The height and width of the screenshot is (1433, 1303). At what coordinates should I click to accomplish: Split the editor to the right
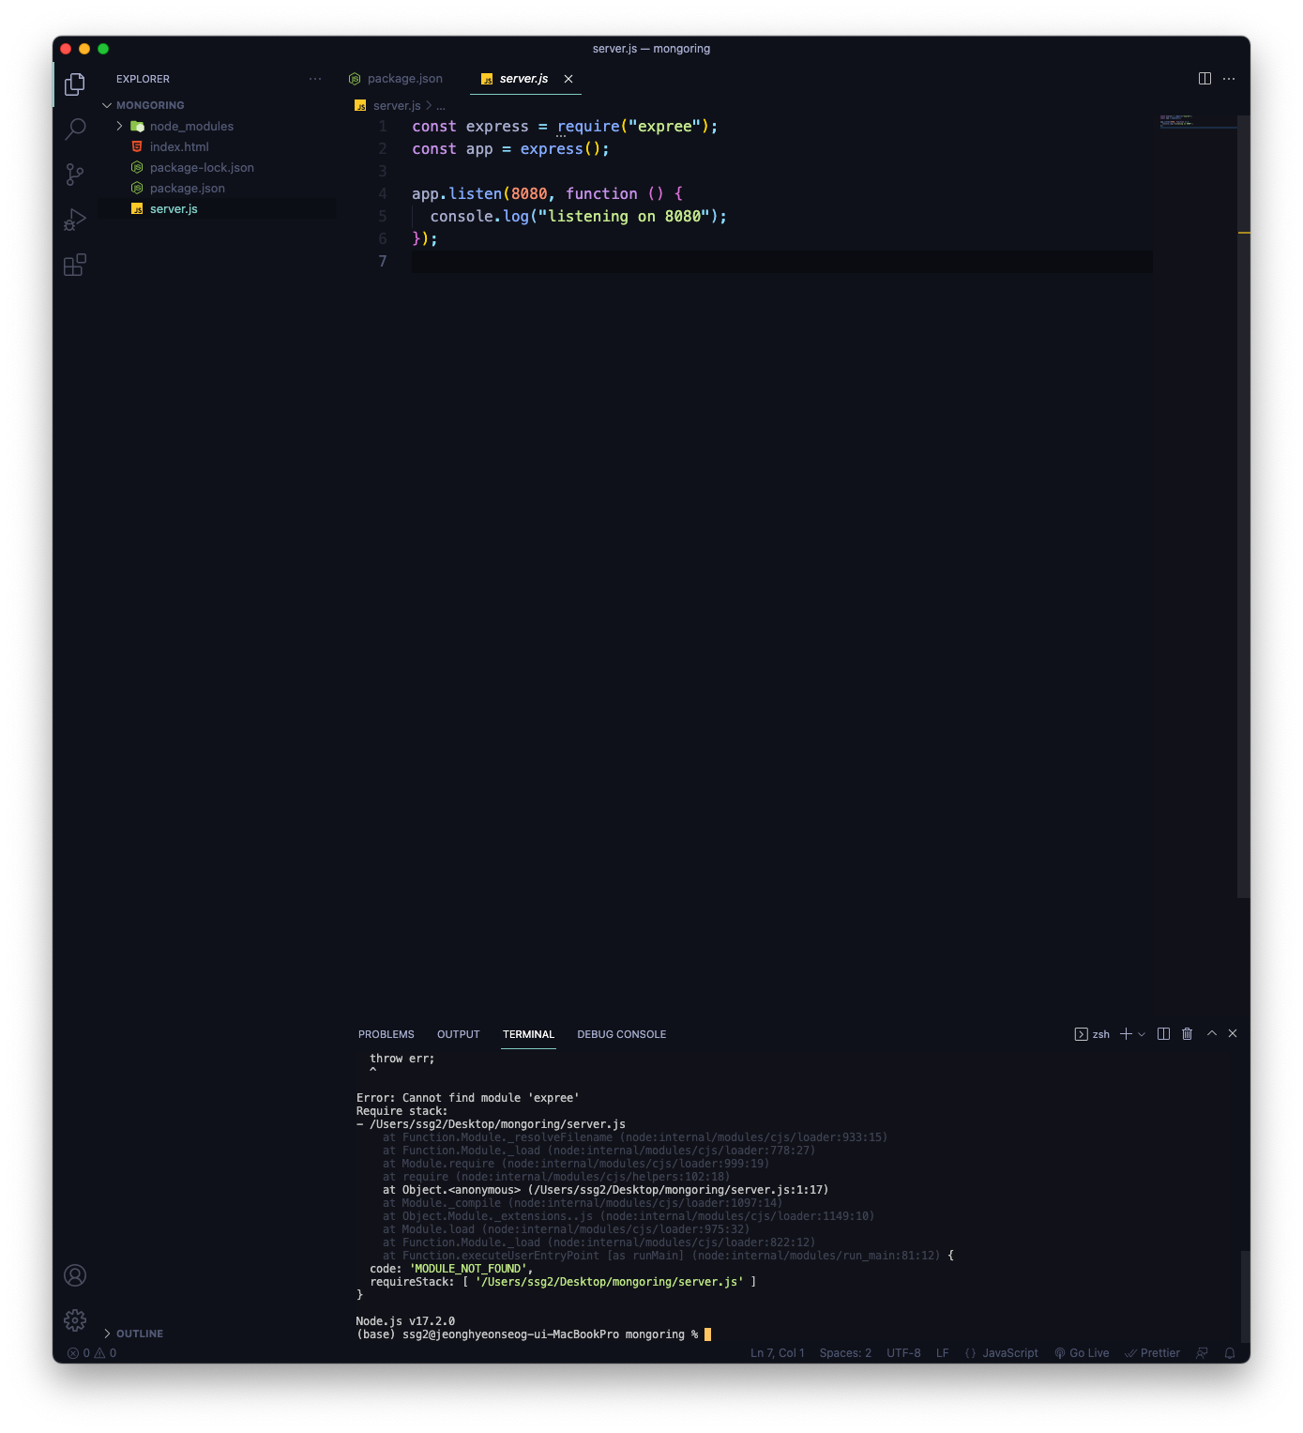pos(1205,79)
